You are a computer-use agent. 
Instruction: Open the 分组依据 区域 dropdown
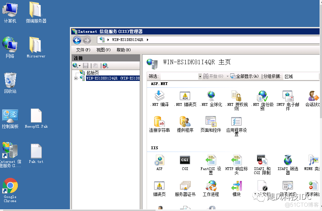(x=289, y=76)
